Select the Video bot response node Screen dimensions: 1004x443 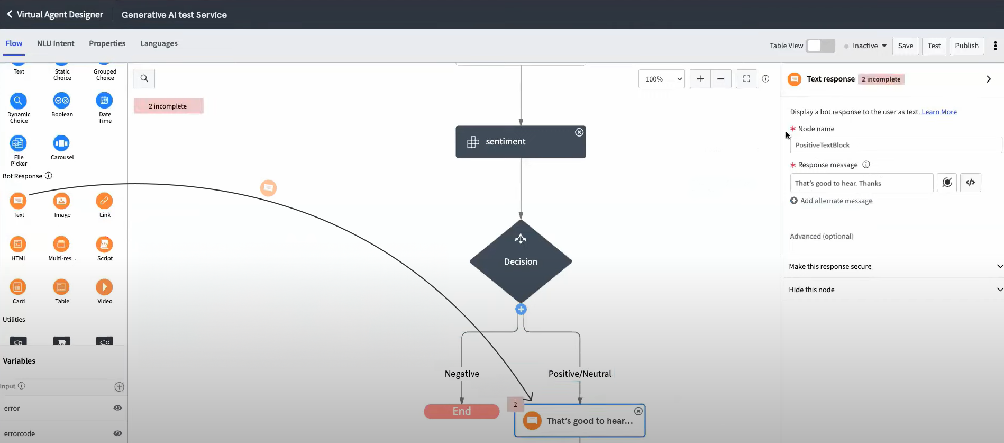(x=104, y=287)
